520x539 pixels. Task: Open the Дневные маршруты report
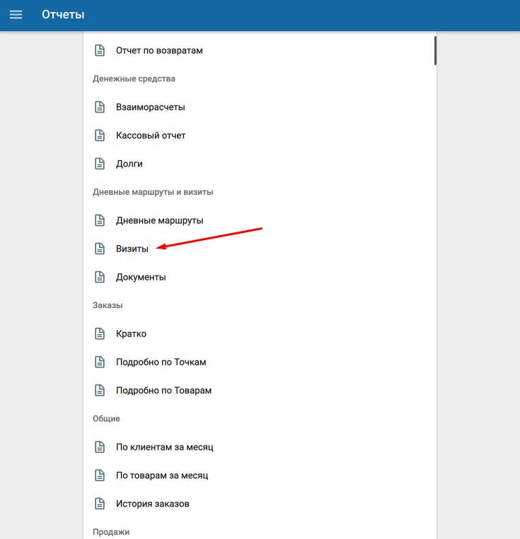159,220
